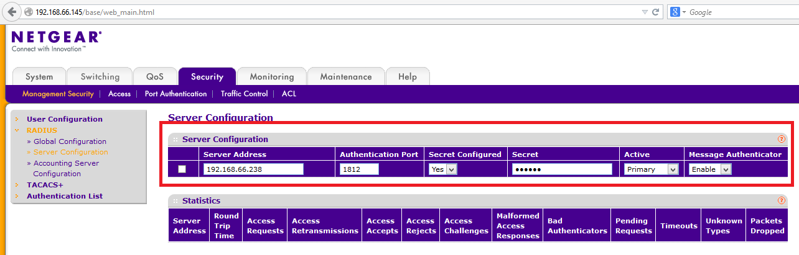Click the reload page icon
This screenshot has height=255, width=799.
click(655, 12)
